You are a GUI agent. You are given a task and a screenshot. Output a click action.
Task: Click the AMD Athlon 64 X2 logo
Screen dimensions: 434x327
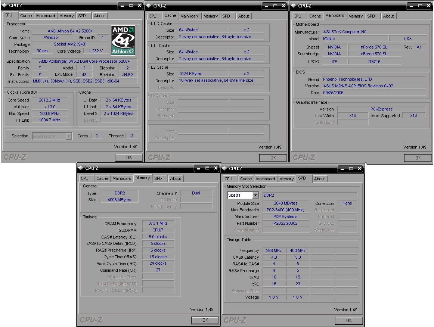click(x=123, y=40)
